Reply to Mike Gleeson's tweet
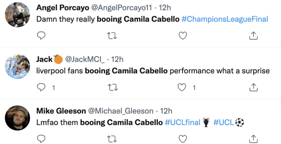Viewport: 281px width, 144px height. pos(41,139)
